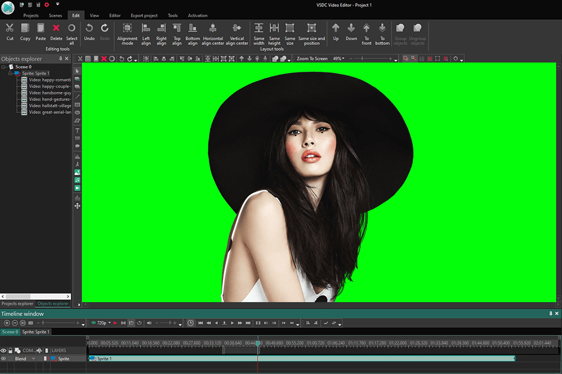Screen dimensions: 562x374
Task: Apply Top align to objects
Action: coord(177,34)
